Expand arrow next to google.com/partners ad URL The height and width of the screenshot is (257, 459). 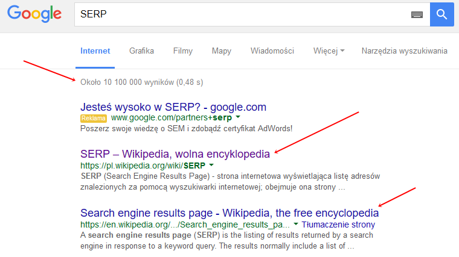(x=238, y=118)
